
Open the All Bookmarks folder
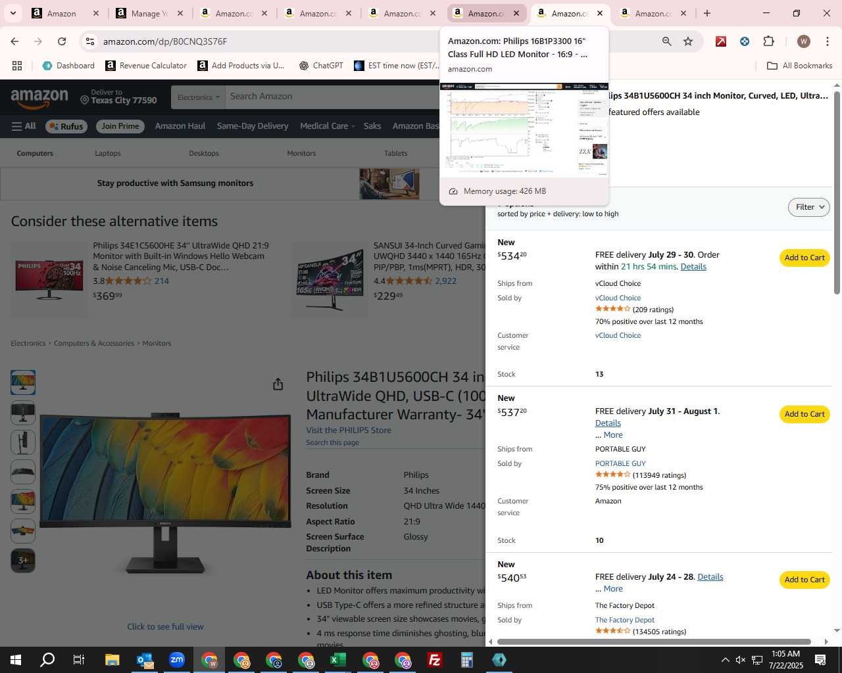pyautogui.click(x=800, y=66)
